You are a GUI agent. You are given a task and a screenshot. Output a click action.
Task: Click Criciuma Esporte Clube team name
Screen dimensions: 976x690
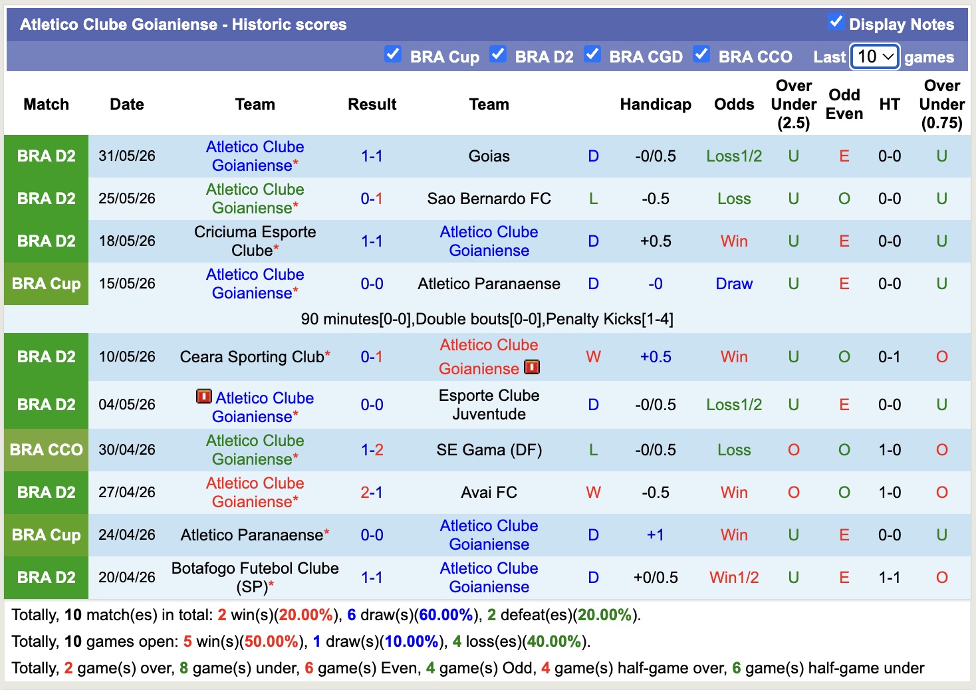coord(255,241)
